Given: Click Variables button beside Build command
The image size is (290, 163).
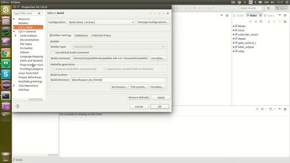Looking at the screenshot, I should pyautogui.click(x=158, y=58).
